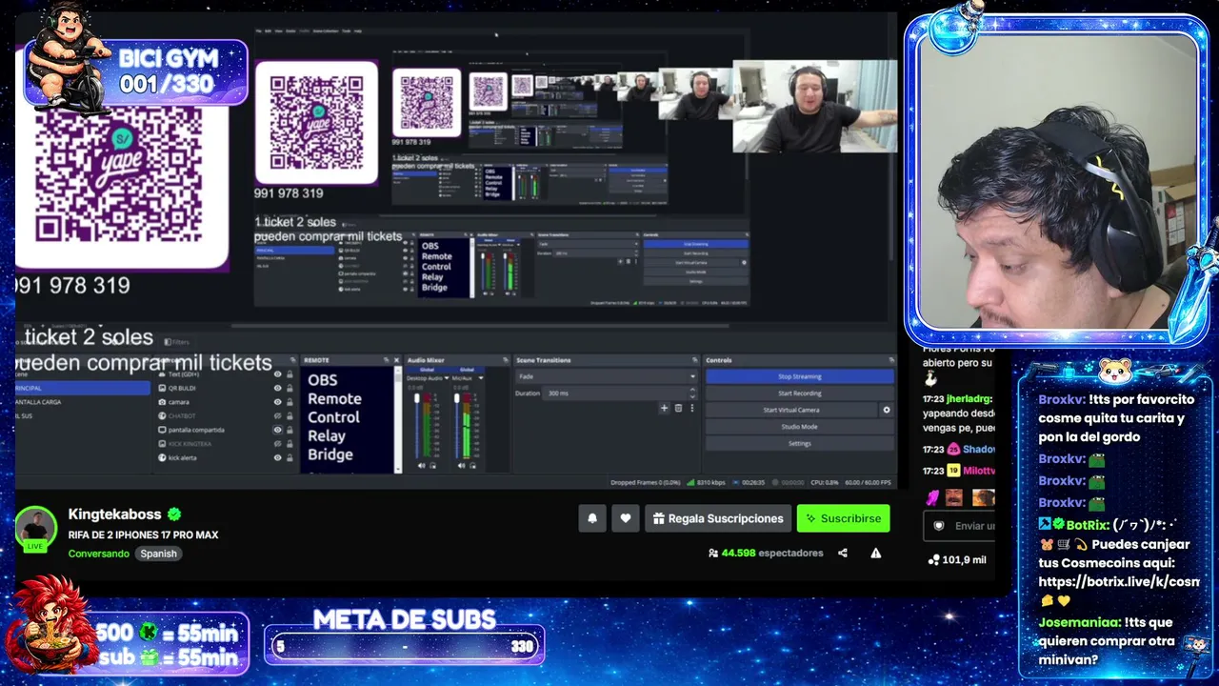Open the Fade transition dropdown
Image resolution: width=1219 pixels, height=686 pixels.
(606, 376)
